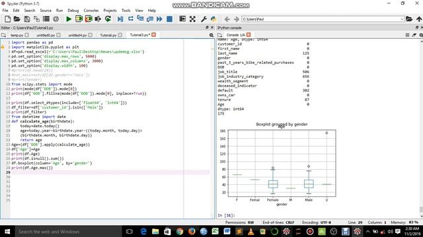This screenshot has width=423, height=237.
Task: Open the Tools menu
Action: (126, 11)
